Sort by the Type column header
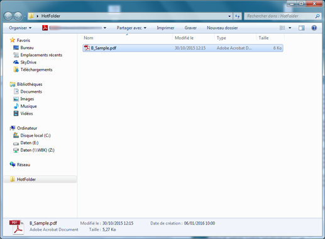Image resolution: width=325 pixels, height=239 pixels. click(236, 38)
